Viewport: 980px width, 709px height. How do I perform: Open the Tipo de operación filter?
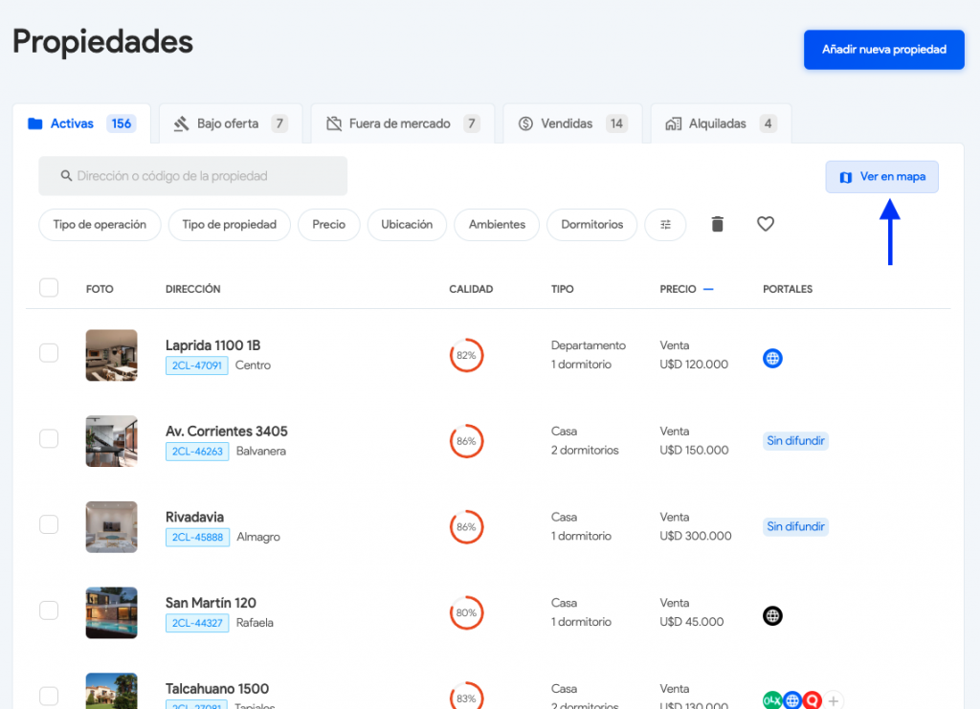click(x=100, y=224)
